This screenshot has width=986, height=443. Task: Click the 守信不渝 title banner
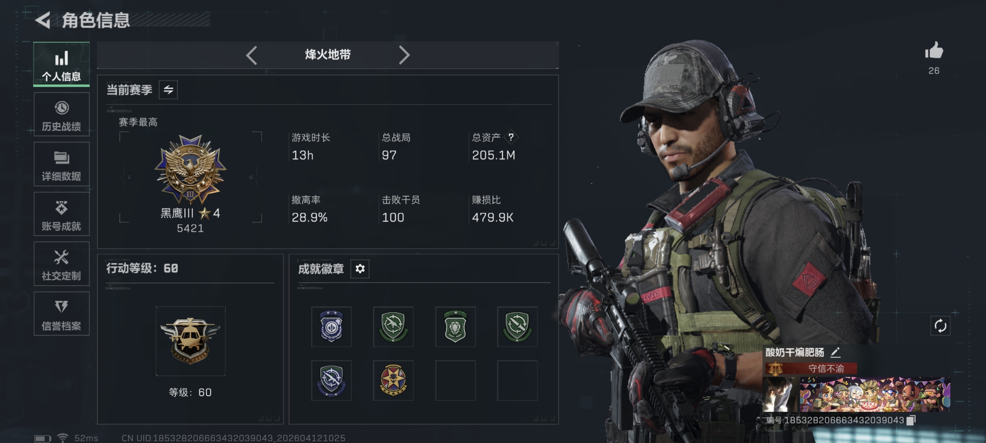point(811,369)
